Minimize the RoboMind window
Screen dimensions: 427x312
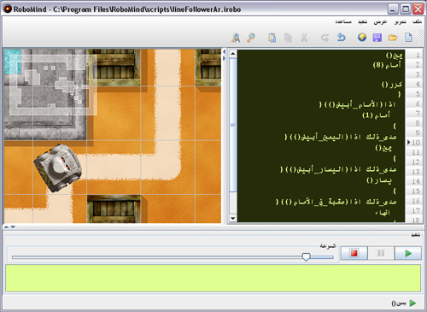click(393, 9)
